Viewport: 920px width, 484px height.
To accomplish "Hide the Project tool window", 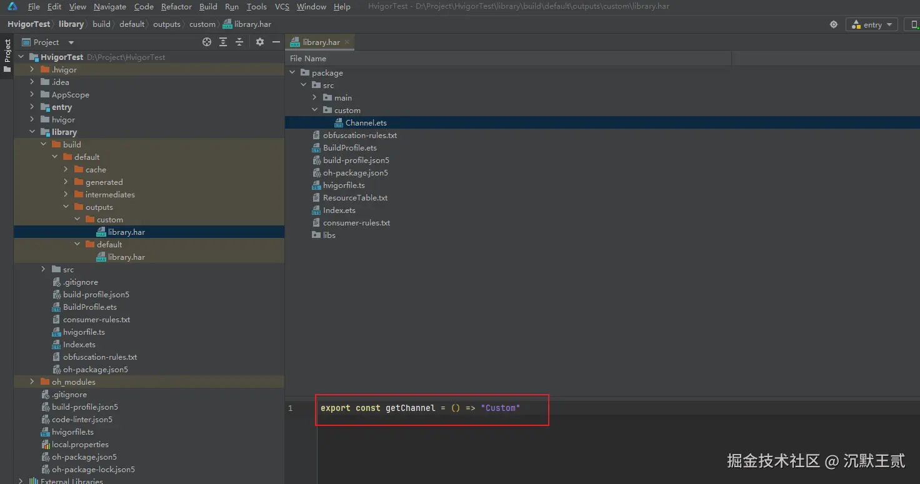I will click(276, 42).
